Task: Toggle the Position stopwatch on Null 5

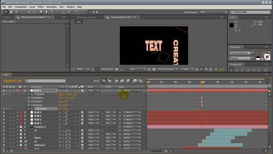Action: click(29, 94)
